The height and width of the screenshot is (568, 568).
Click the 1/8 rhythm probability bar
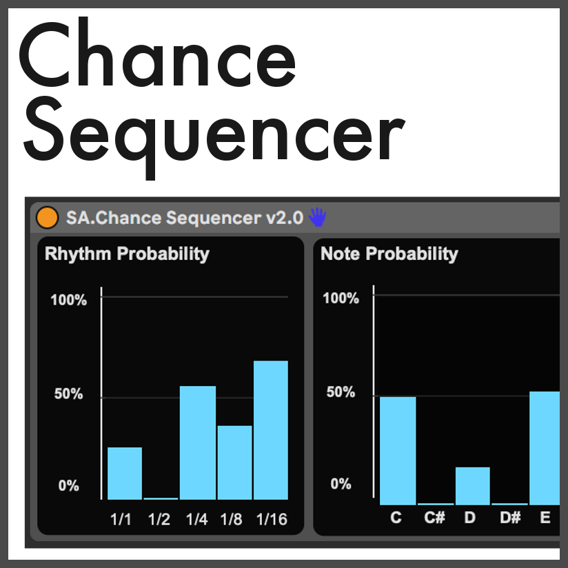click(234, 463)
